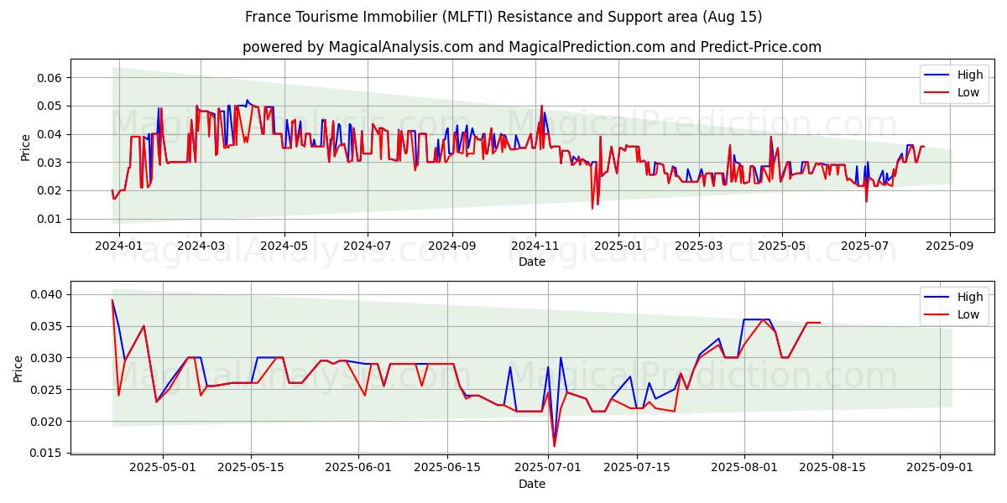Click the 2025-08-01 tick on bottom chart
The width and height of the screenshot is (1007, 503).
coord(744,469)
